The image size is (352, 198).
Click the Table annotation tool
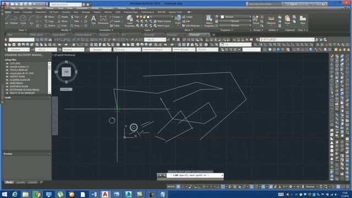115,26
